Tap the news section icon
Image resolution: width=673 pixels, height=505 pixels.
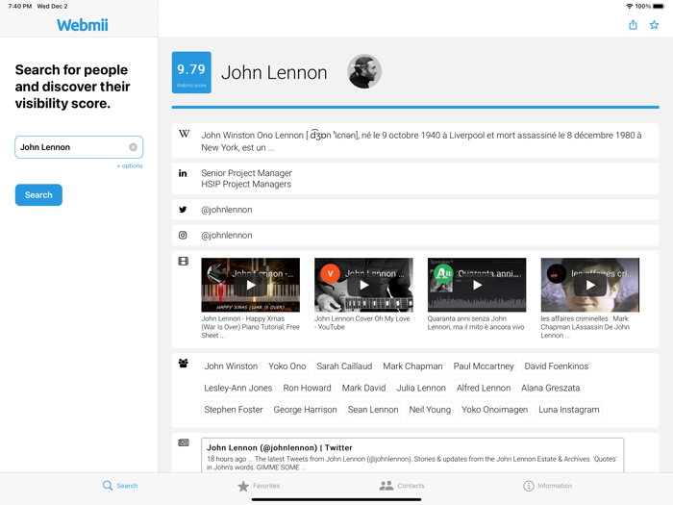(x=184, y=442)
